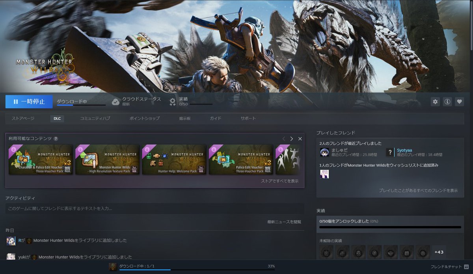Show +43 more locked achievements
The width and height of the screenshot is (473, 274).
(x=439, y=252)
